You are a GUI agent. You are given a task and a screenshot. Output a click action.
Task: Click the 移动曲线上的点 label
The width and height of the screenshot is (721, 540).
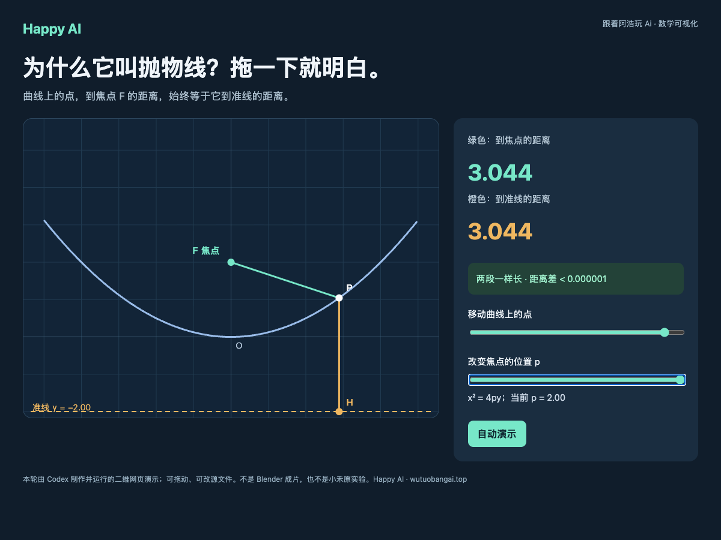(x=500, y=314)
